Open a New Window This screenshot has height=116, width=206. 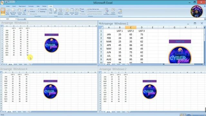(x=67, y=12)
